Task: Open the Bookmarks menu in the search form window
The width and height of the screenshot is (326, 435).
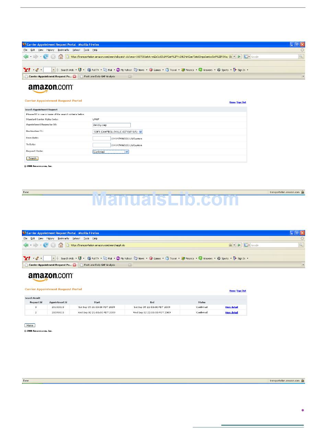Action: tap(63, 50)
